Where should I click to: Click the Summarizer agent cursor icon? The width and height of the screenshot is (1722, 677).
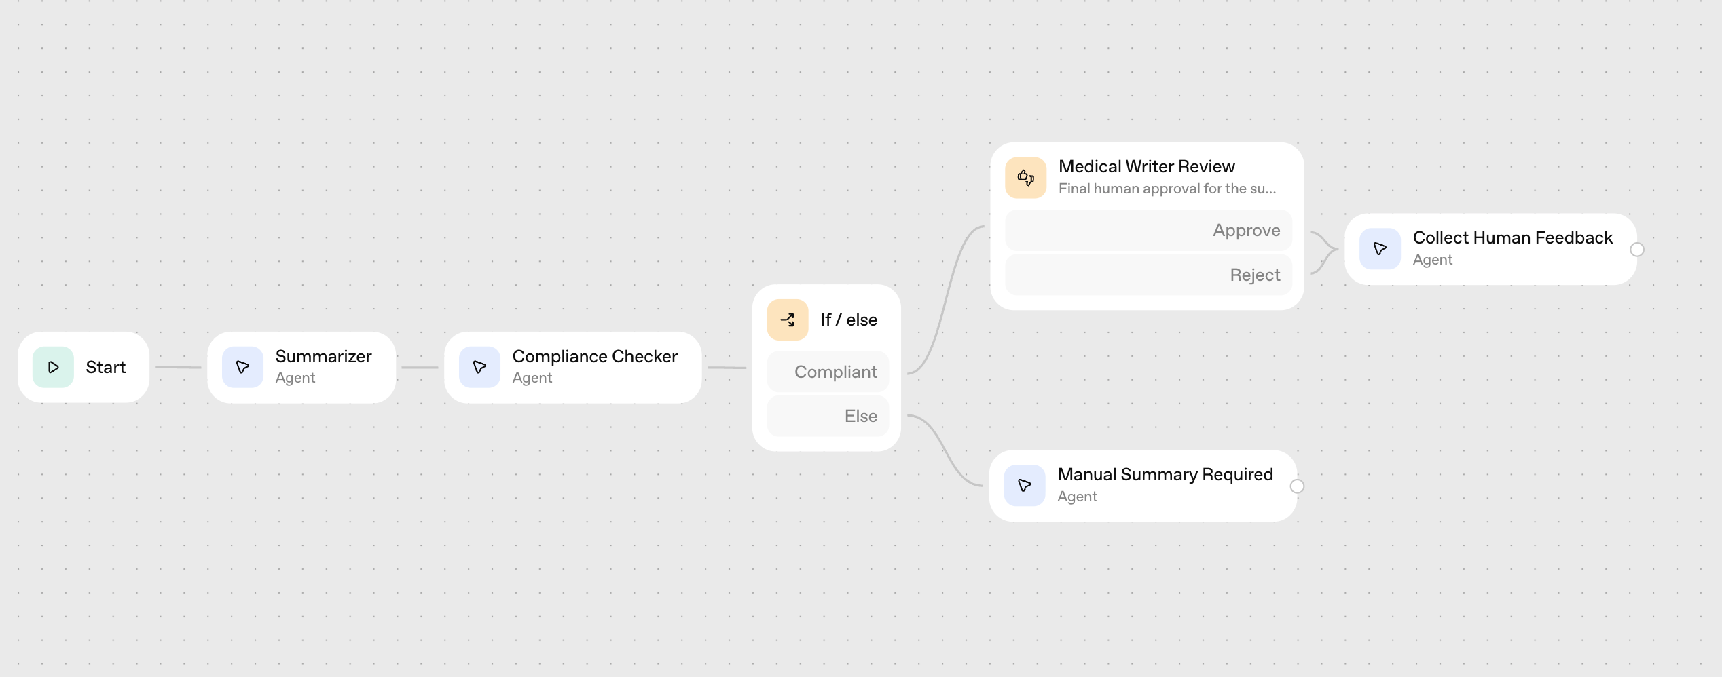(x=242, y=367)
